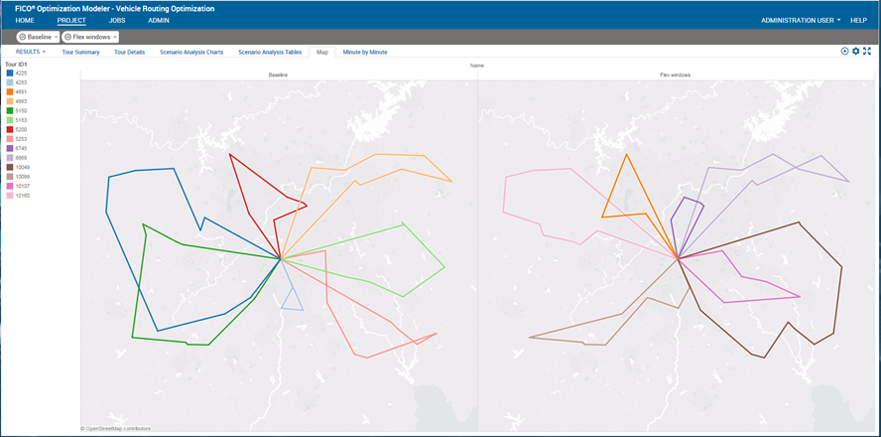Viewport: 881px width, 437px height.
Task: Click the light orange swatch for tour 4993
Action: tap(10, 101)
